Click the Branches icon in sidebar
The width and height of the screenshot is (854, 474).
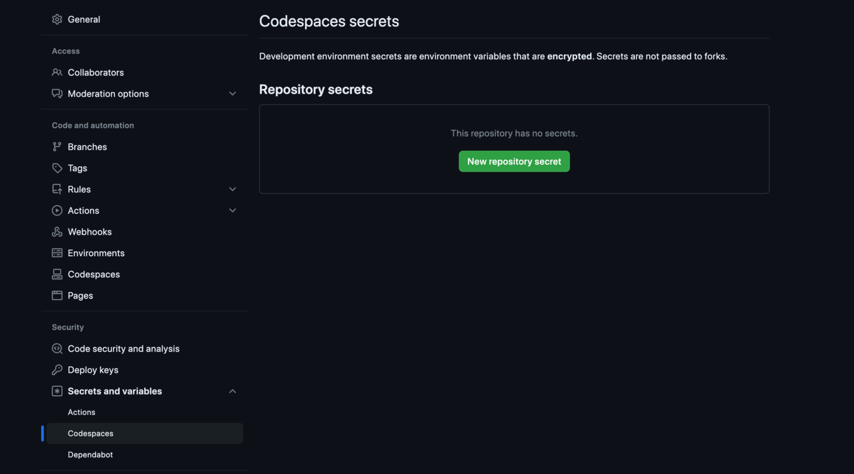click(x=57, y=147)
